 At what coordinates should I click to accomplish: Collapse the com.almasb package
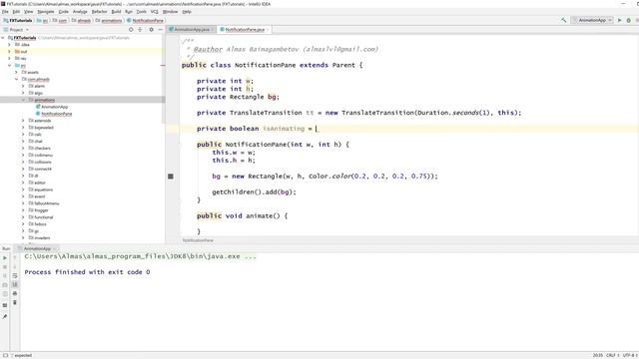coord(16,80)
